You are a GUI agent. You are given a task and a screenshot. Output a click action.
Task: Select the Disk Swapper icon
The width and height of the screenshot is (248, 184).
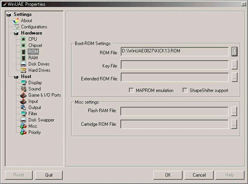tap(23, 120)
